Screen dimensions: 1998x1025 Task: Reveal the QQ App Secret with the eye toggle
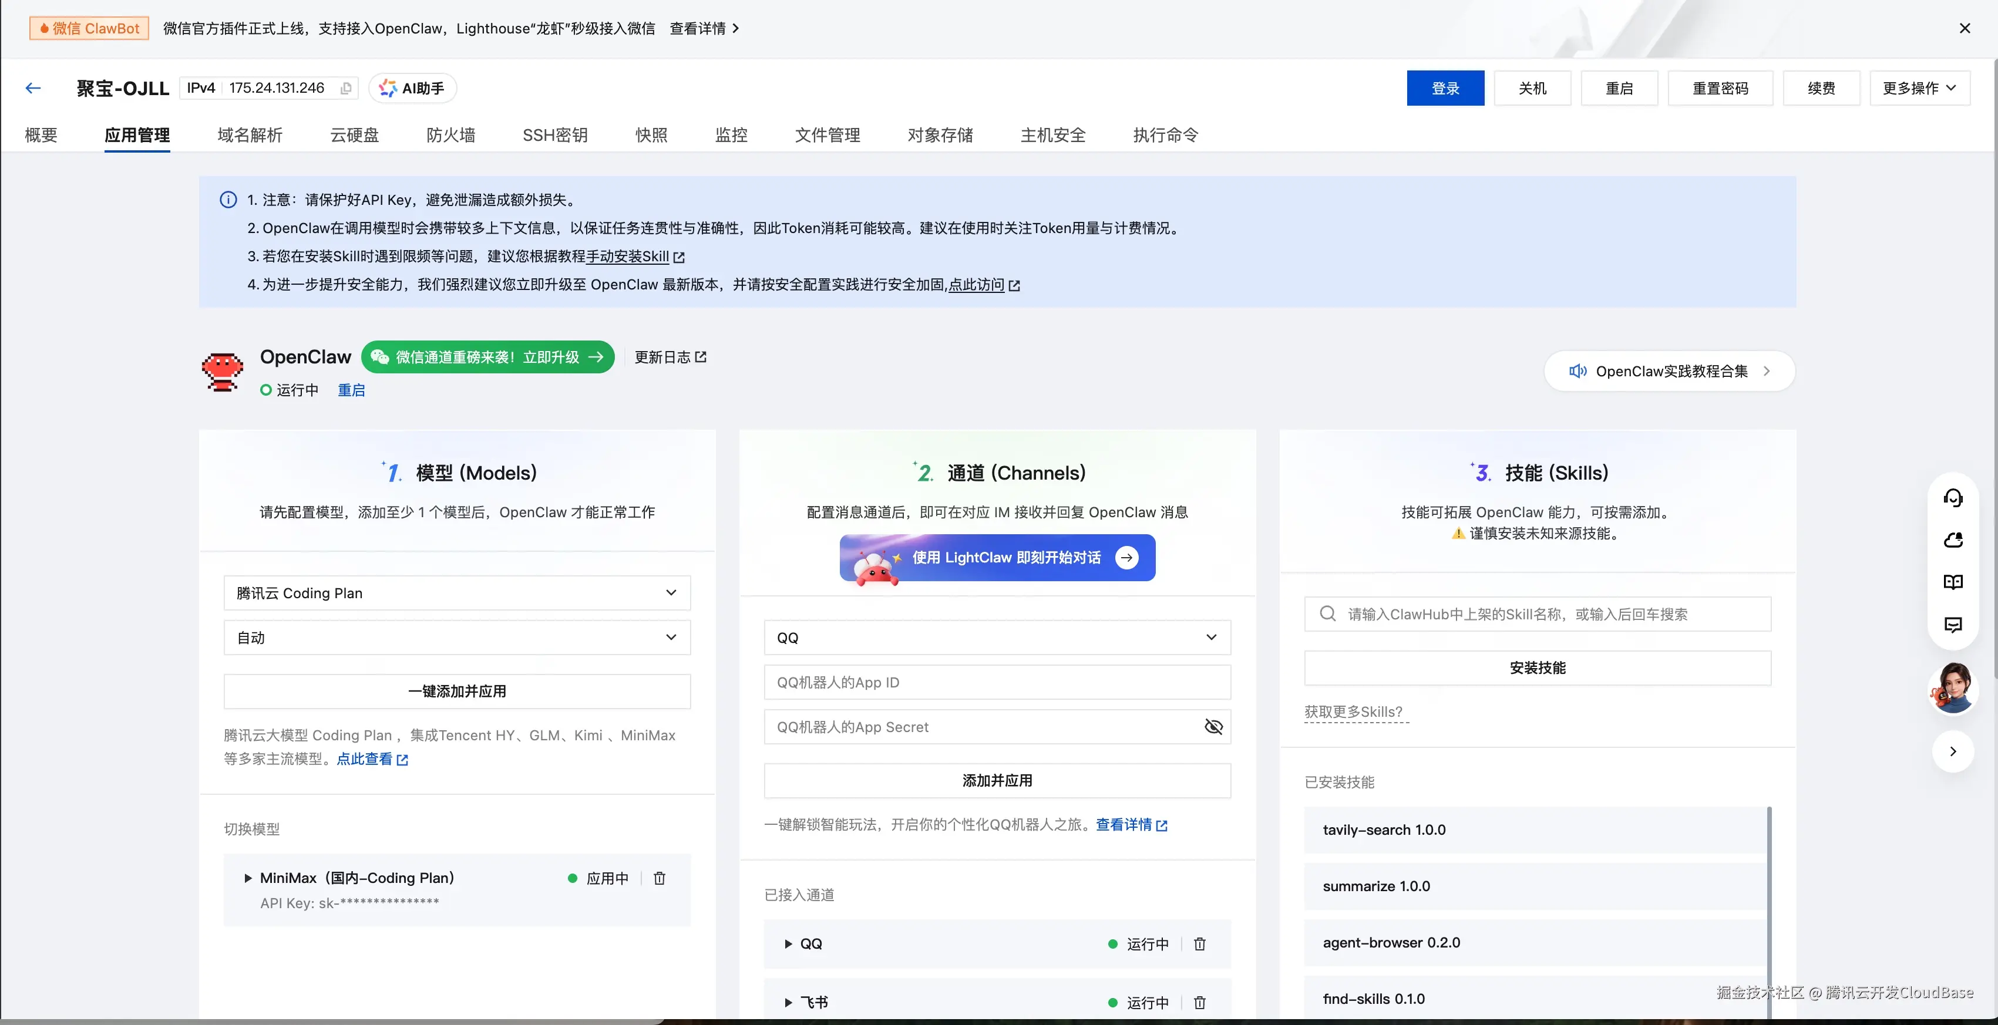[1214, 727]
